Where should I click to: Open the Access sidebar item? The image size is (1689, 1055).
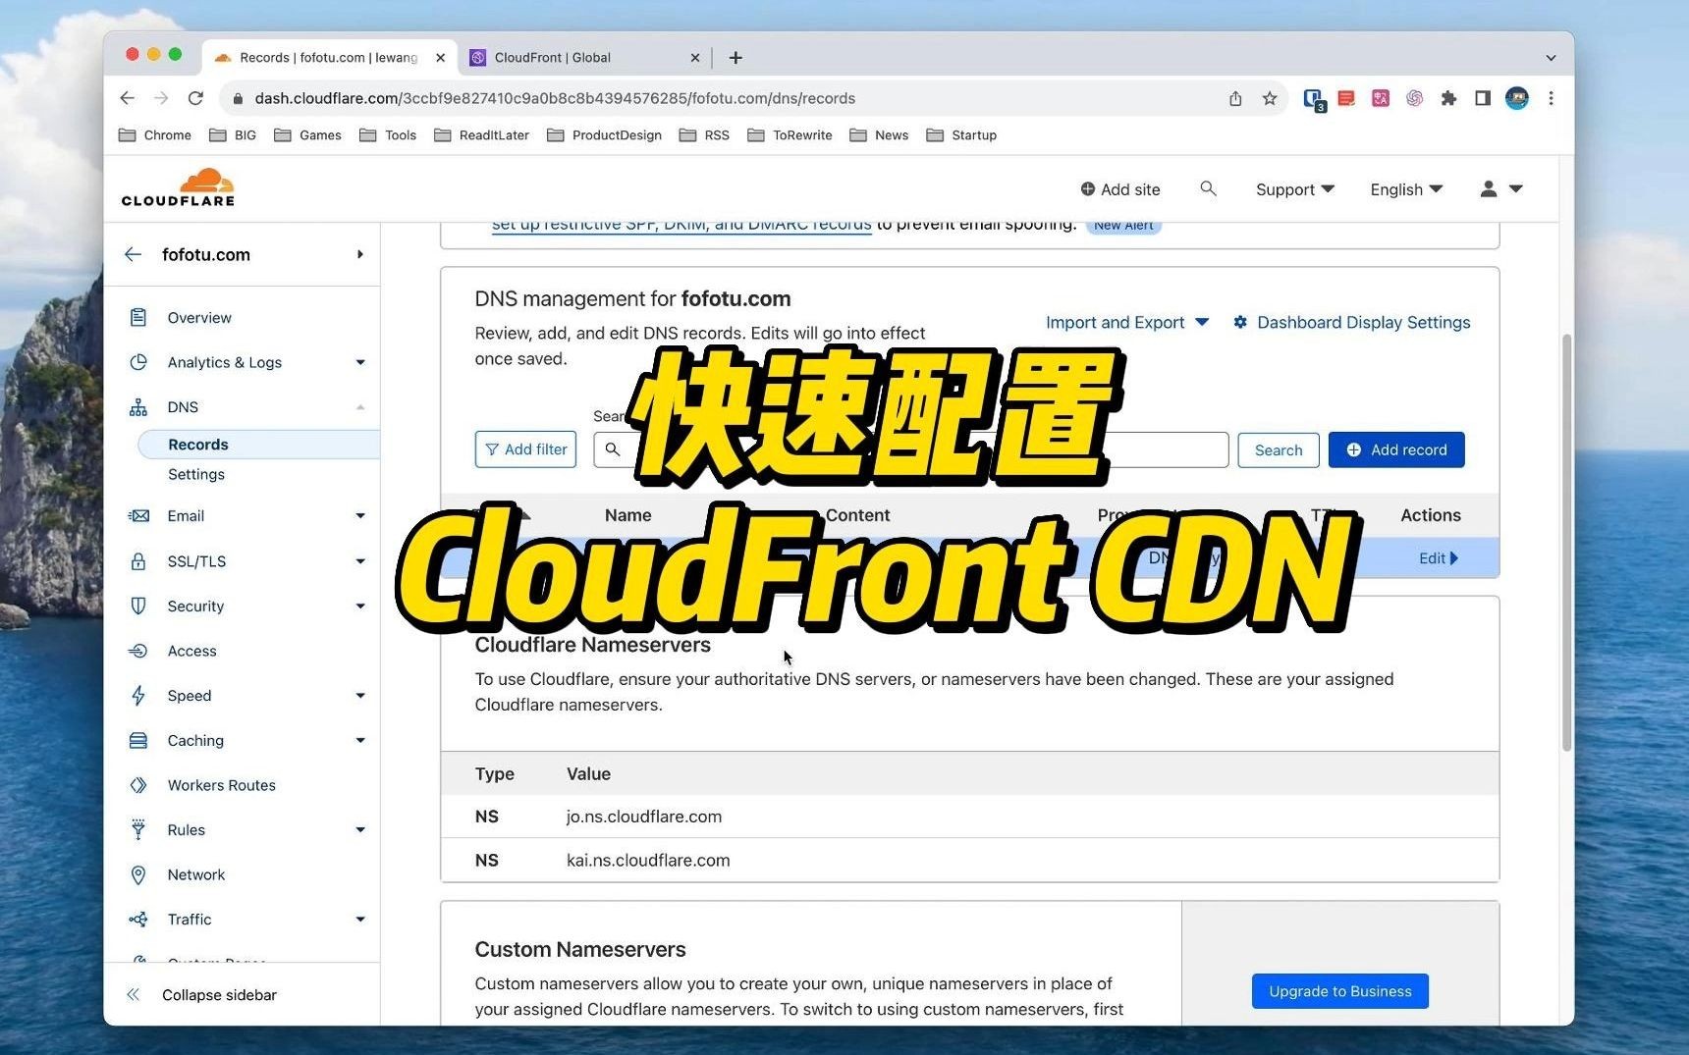191,651
